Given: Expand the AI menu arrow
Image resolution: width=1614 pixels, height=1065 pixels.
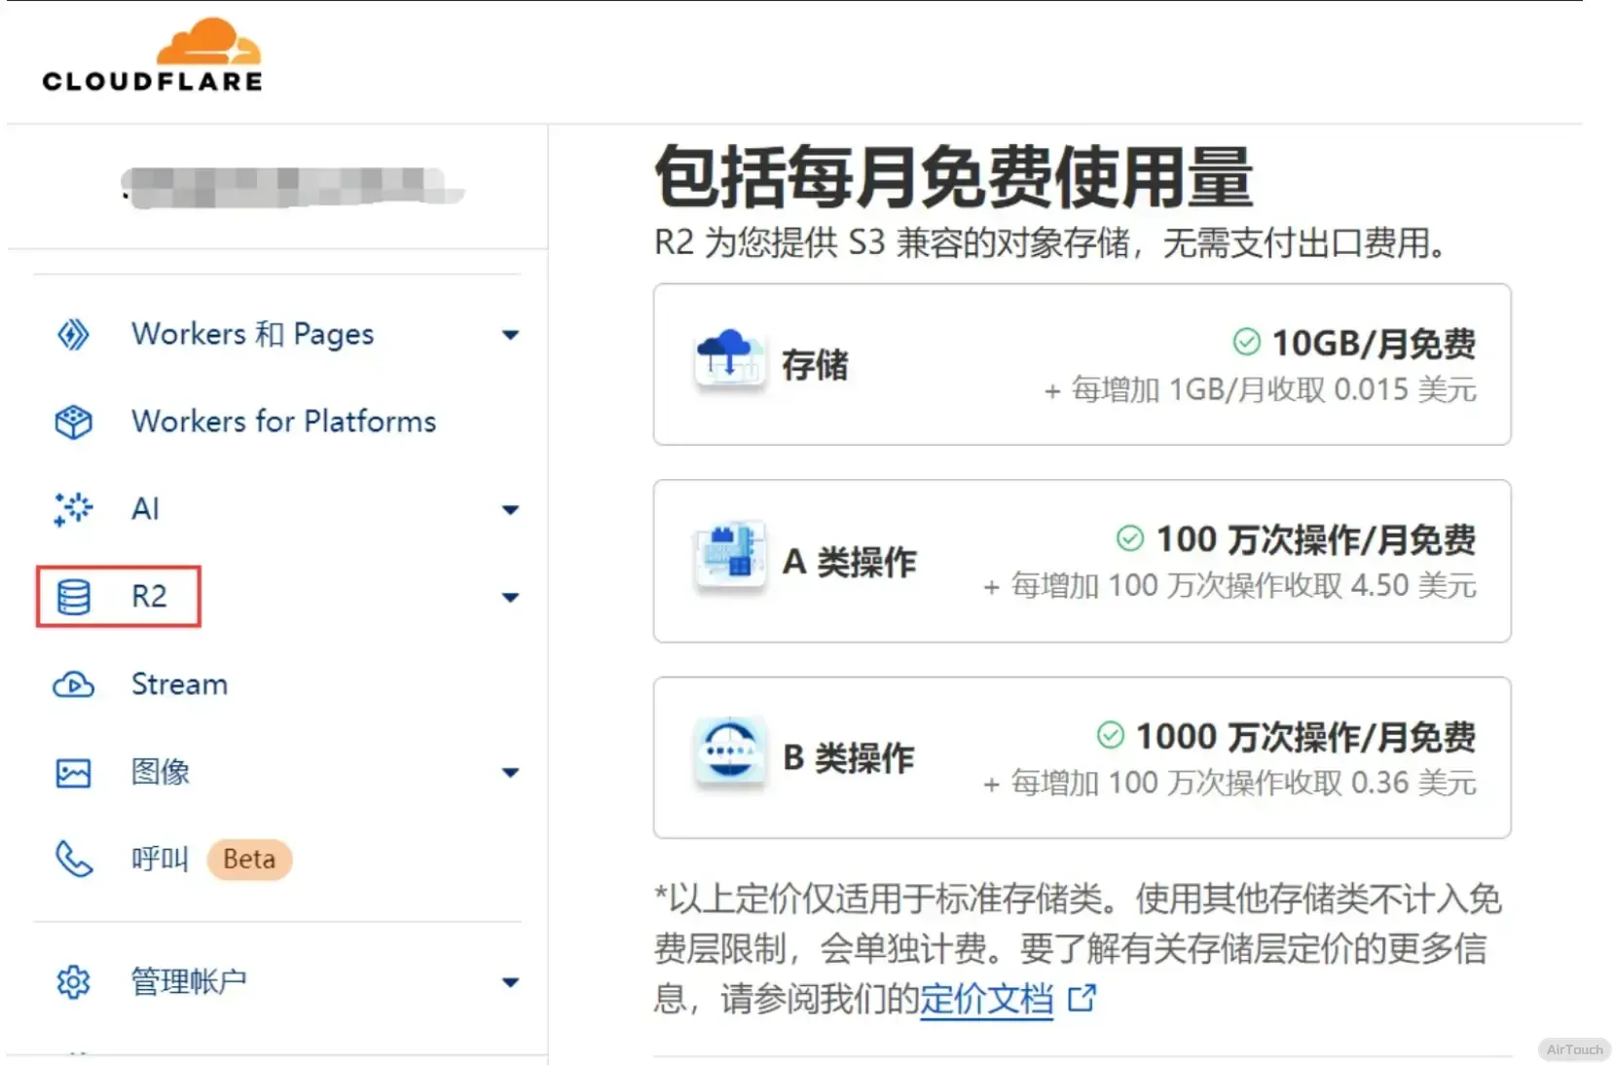Looking at the screenshot, I should [510, 510].
